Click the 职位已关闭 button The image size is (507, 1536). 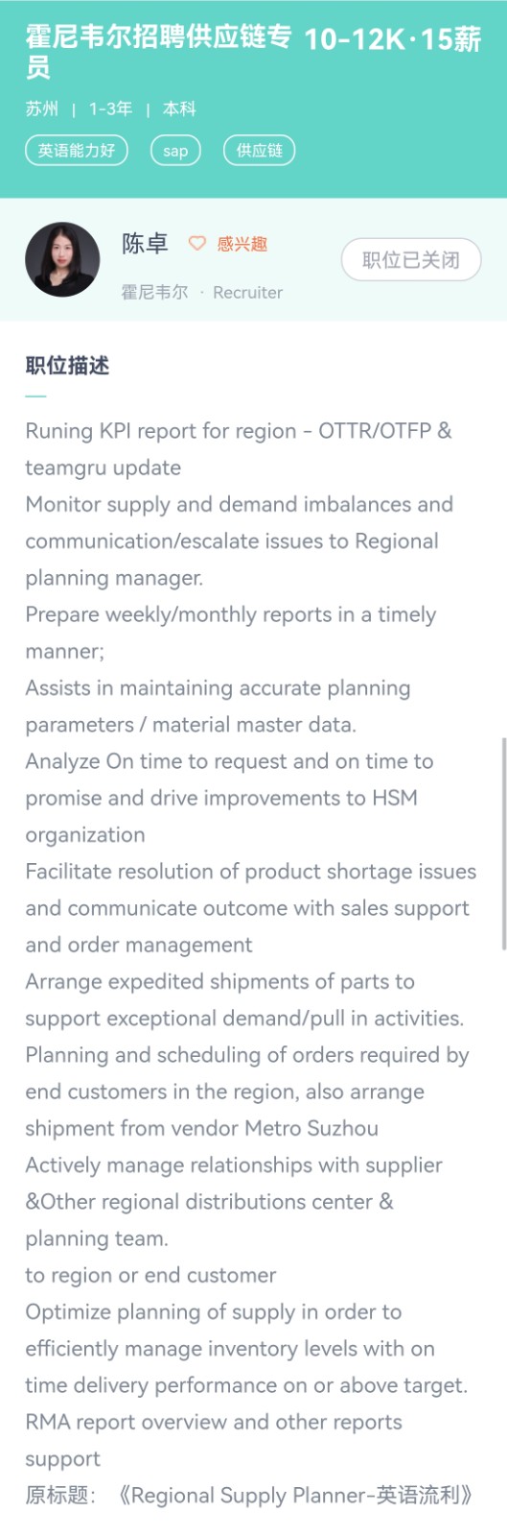411,259
